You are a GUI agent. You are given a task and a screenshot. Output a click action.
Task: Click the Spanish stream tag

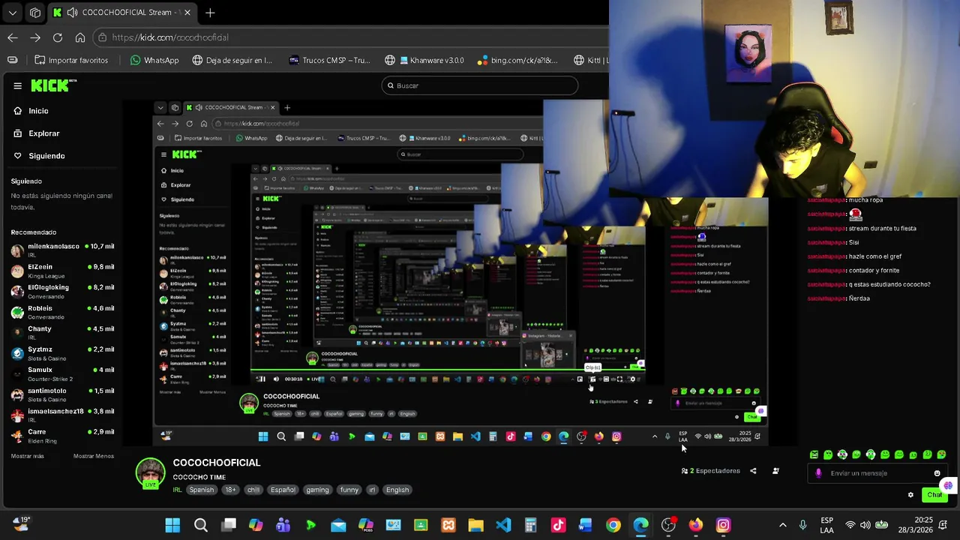201,490
